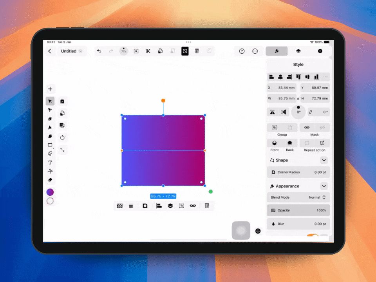Align objects to bottom edge
376x282 pixels.
[x=316, y=77]
